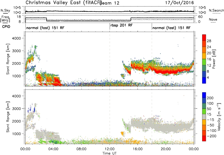The width and height of the screenshot is (224, 155).
Task: Click the 'Nave' legend label
Action: 213,20
